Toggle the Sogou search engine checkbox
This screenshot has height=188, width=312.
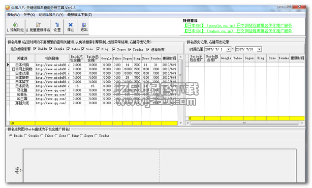[x=114, y=49]
